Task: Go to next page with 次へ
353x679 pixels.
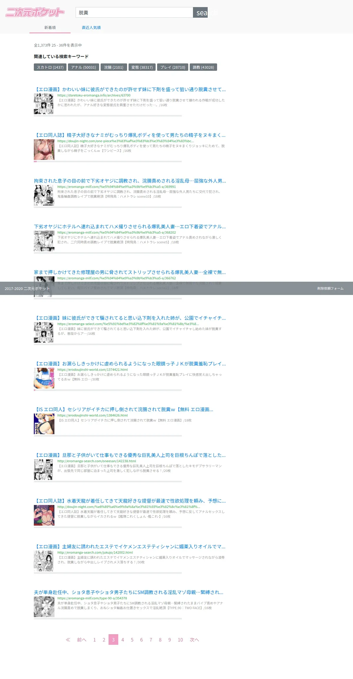Action: (x=194, y=639)
